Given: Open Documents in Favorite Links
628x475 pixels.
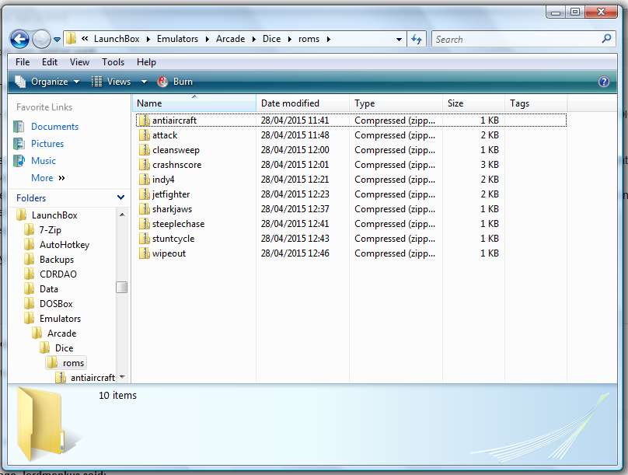Looking at the screenshot, I should point(54,127).
